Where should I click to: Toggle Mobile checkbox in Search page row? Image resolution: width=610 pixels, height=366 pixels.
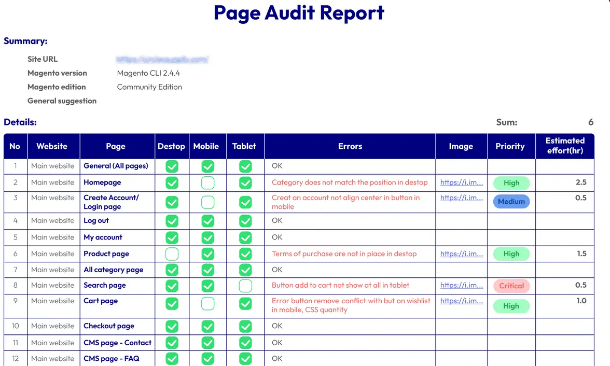(x=207, y=286)
